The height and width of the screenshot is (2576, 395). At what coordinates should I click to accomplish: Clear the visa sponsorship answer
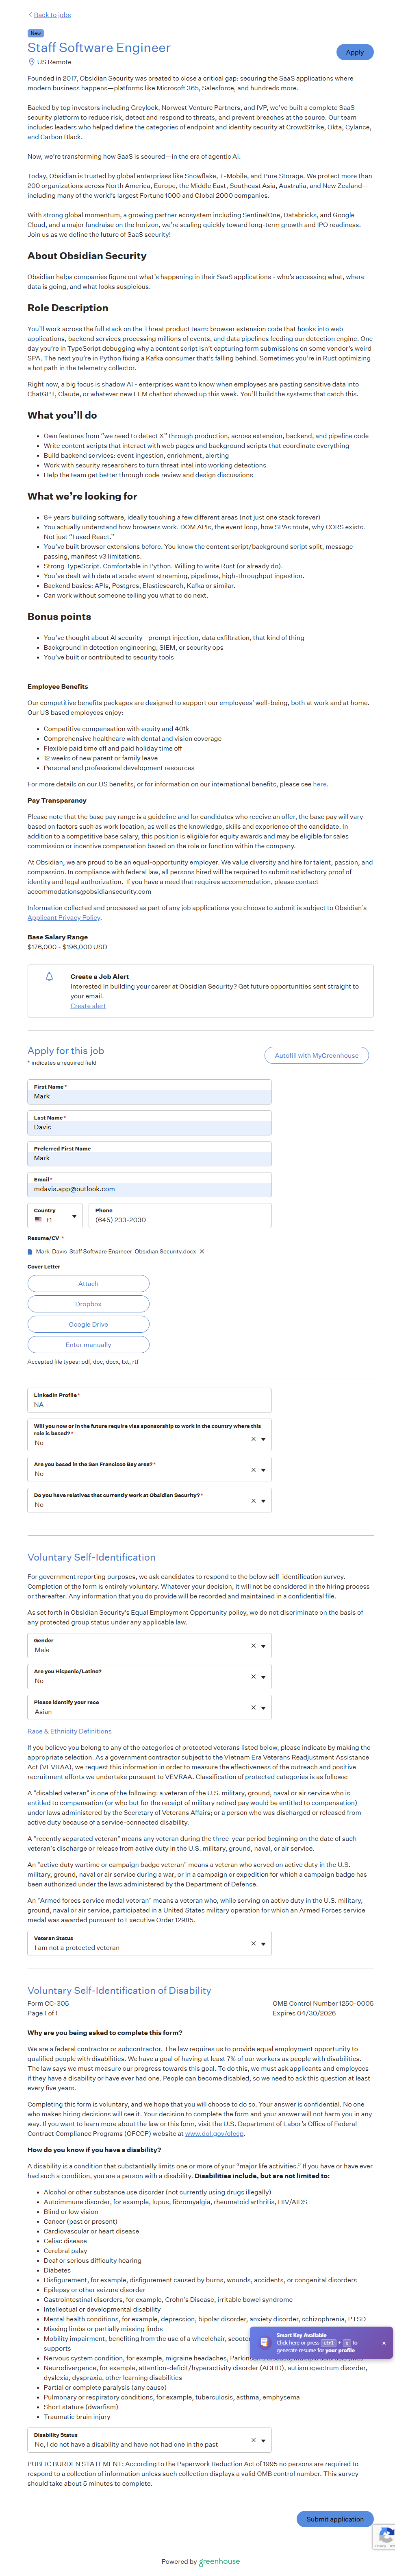click(253, 1439)
